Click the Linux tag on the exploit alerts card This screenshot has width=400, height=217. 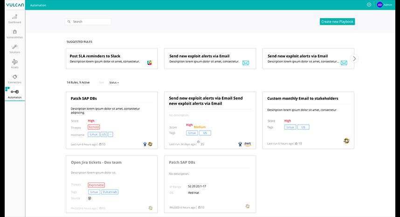tap(192, 133)
